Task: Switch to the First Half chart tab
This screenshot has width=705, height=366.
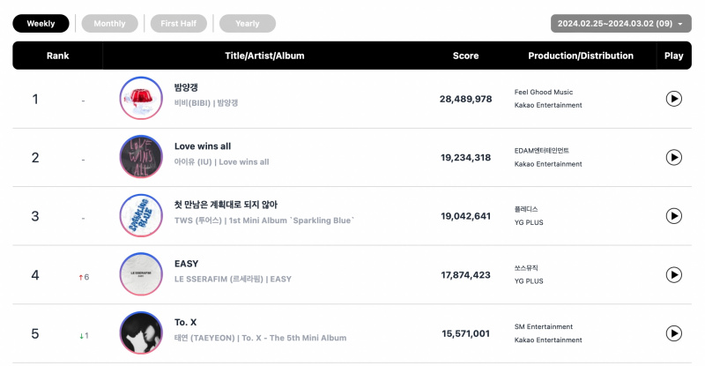Action: 179,24
